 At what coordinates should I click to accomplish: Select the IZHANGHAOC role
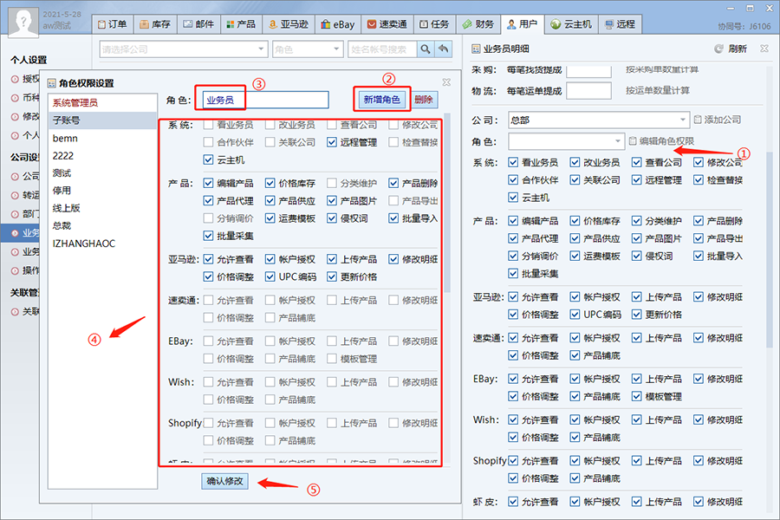pos(102,244)
